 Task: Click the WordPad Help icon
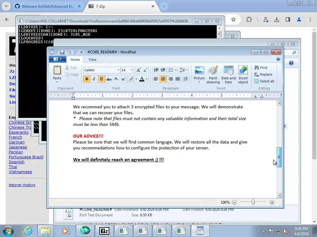[278, 59]
